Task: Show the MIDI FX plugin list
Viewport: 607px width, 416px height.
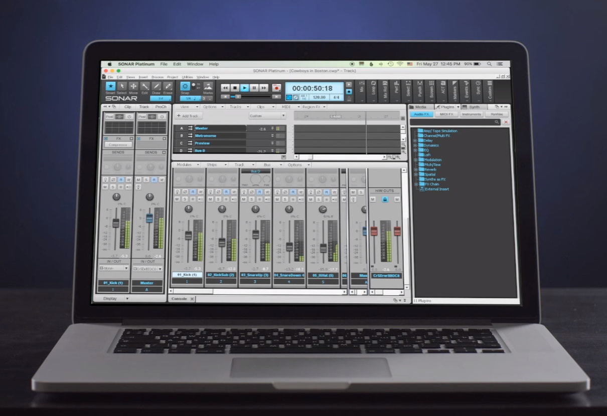Action: (446, 114)
